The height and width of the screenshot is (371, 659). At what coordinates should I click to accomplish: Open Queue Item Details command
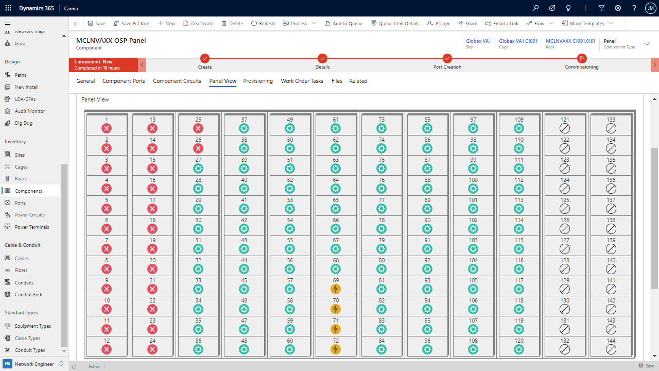pos(395,24)
